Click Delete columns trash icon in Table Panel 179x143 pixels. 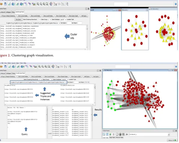[x=120, y=134]
